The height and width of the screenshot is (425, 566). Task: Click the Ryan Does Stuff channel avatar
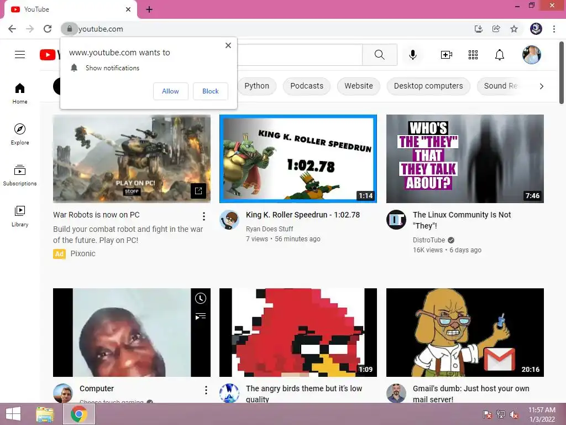tap(229, 220)
